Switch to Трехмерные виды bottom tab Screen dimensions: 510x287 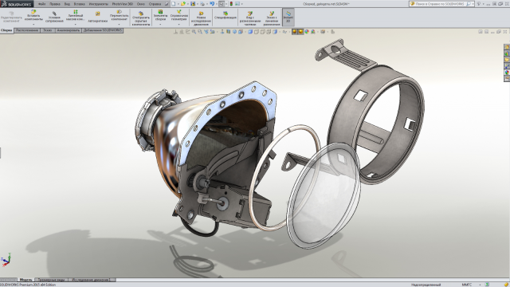pyautogui.click(x=51, y=280)
